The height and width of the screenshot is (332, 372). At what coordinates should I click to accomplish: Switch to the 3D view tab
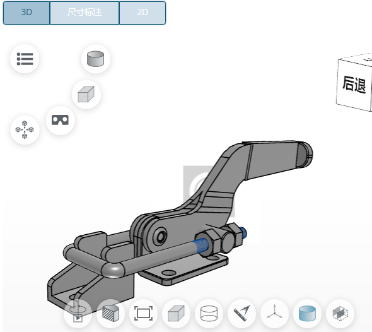pyautogui.click(x=26, y=13)
